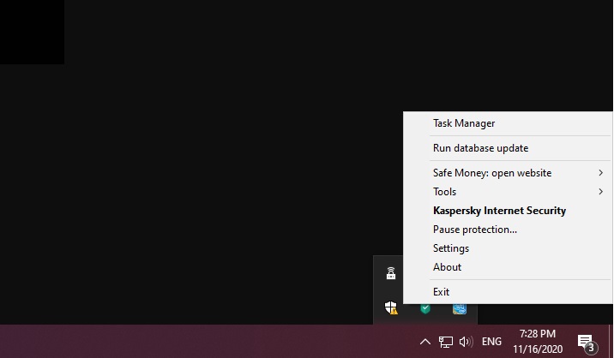Collapse the hidden icons tray chevron
614x358 pixels.
[425, 342]
